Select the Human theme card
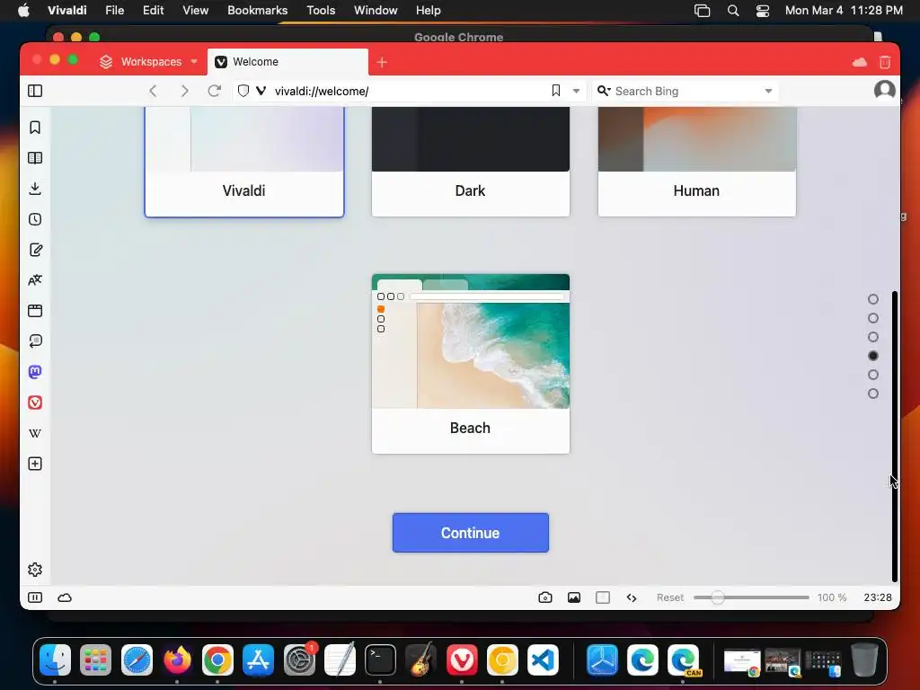 pos(697,162)
